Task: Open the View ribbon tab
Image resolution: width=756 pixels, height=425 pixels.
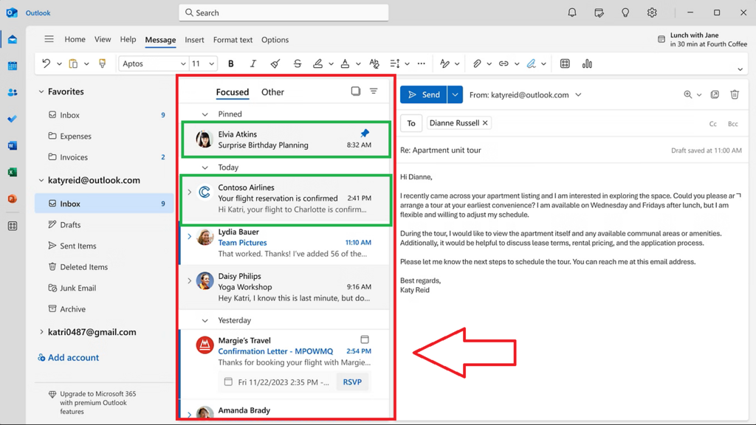Action: (103, 40)
